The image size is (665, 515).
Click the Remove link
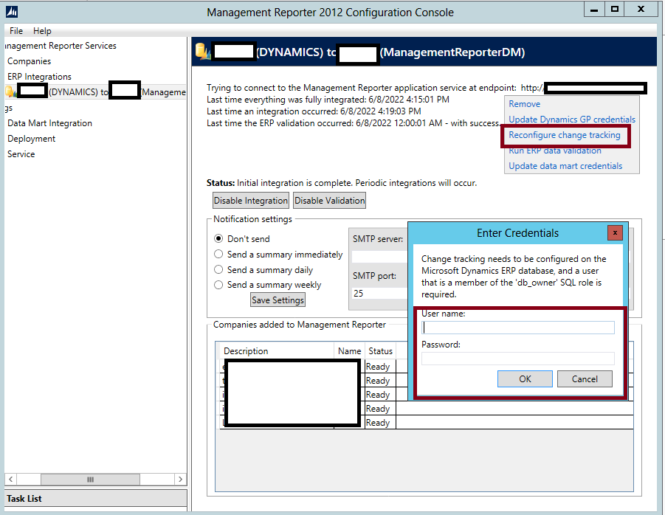click(x=524, y=104)
